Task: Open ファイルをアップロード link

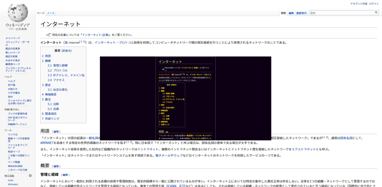Action: pyautogui.click(x=18, y=146)
